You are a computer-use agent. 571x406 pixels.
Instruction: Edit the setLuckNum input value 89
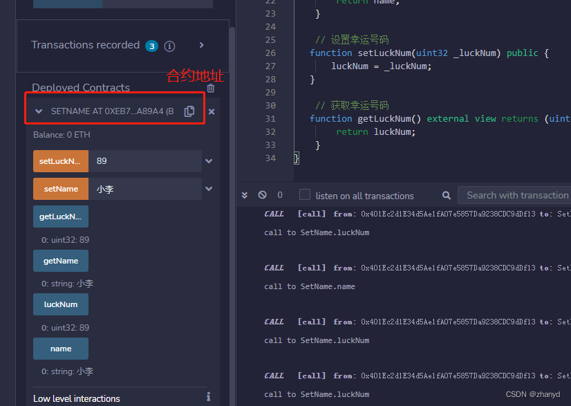145,161
